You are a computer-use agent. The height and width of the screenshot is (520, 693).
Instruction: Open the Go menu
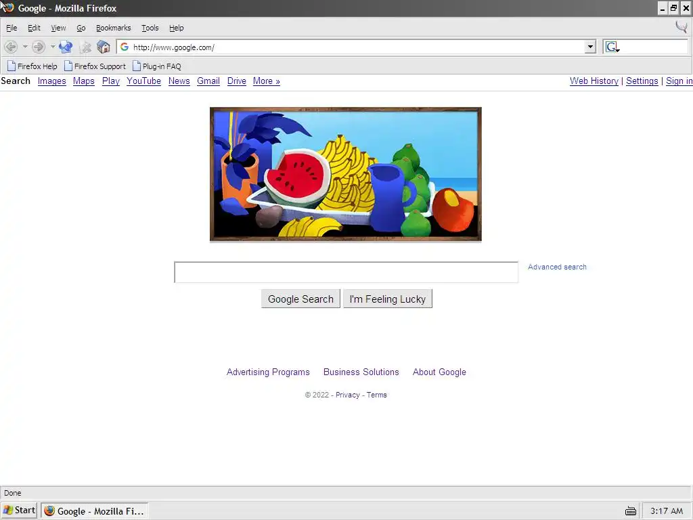click(x=81, y=28)
